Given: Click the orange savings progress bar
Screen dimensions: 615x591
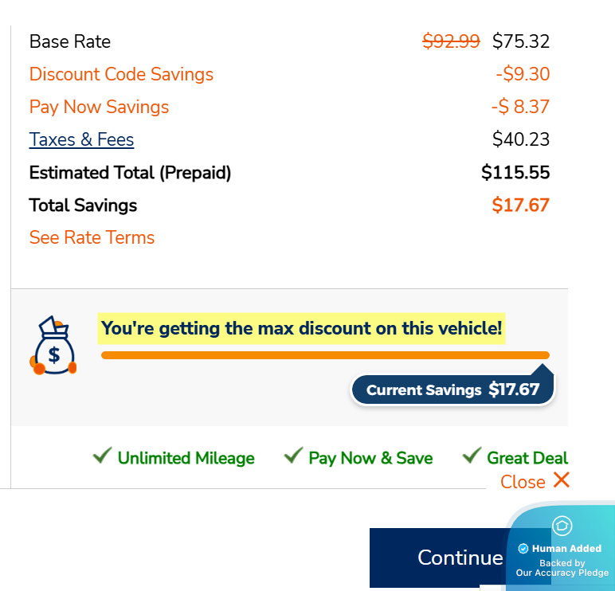Looking at the screenshot, I should [x=325, y=355].
